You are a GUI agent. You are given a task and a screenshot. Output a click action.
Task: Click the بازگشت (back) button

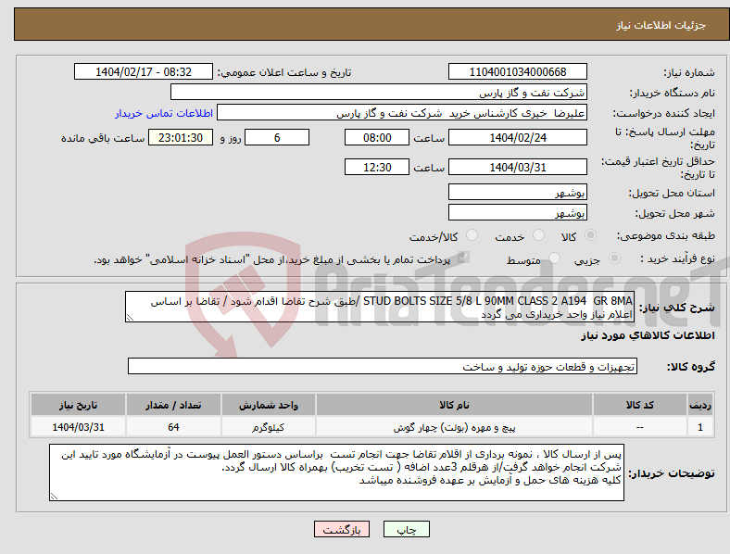(342, 529)
